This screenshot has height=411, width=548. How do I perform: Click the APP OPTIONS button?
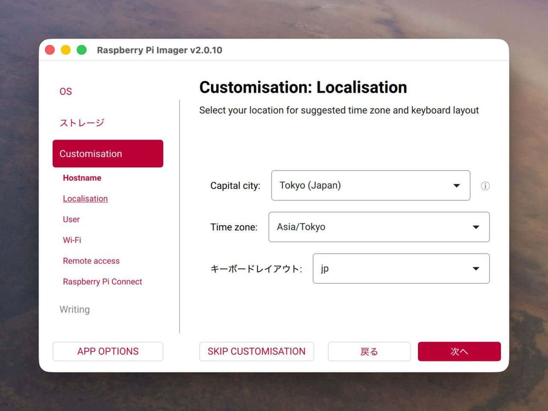(x=108, y=351)
